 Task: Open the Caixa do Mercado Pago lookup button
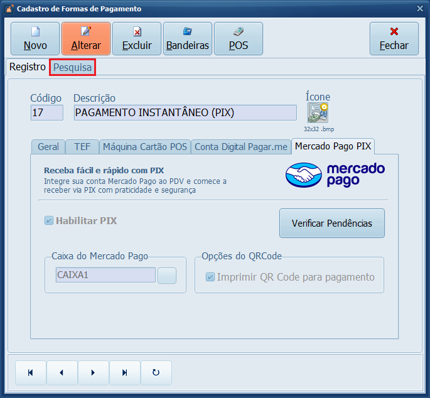click(167, 276)
